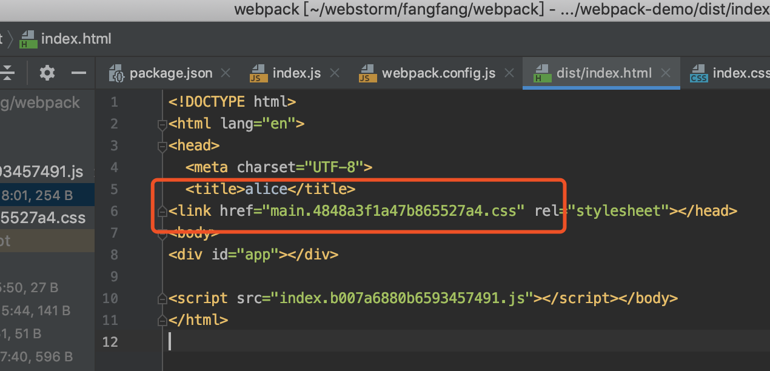This screenshot has width=770, height=371.
Task: Click the webpack.config.js JS file icon
Action: pos(368,74)
